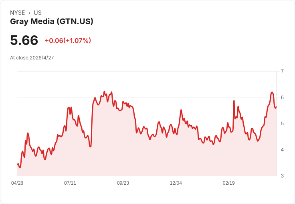Click the 09/23 date axis label
Image resolution: width=295 pixels, height=204 pixels.
pyautogui.click(x=123, y=183)
